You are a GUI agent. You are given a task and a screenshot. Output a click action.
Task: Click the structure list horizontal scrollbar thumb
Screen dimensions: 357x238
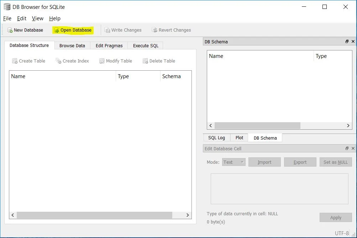[x=94, y=215]
